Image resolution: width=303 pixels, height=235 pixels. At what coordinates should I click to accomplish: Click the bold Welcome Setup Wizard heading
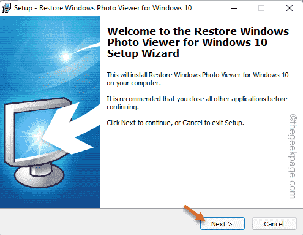(198, 42)
